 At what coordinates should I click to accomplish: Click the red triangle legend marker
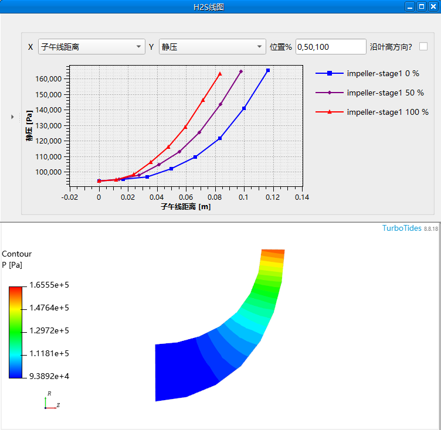(330, 112)
